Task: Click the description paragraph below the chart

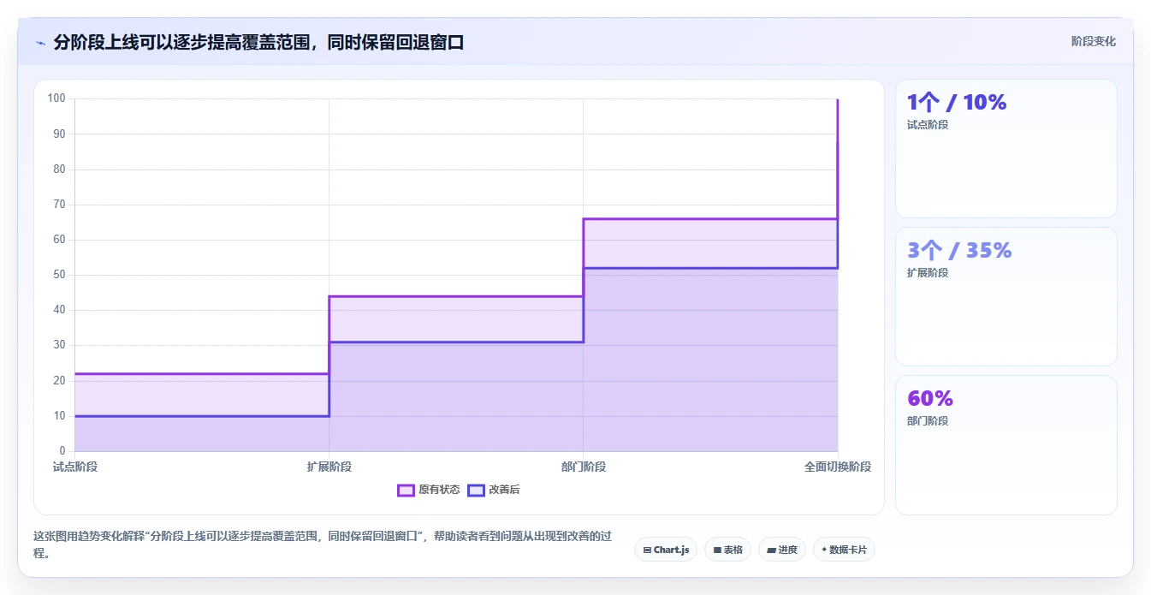Action: [x=323, y=544]
